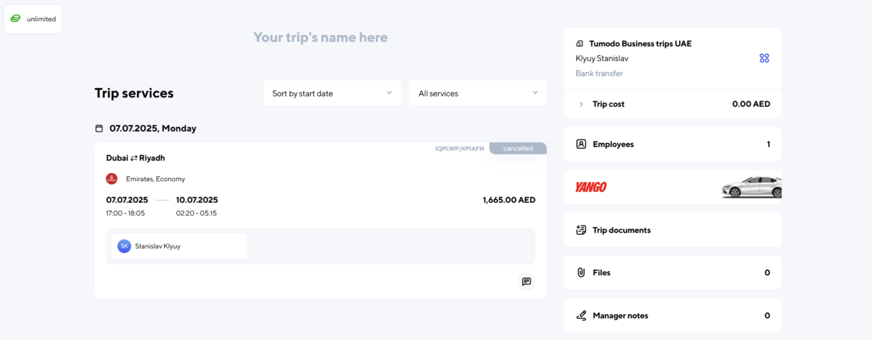
Task: Click the Dubai ⇄ Riyadh flight title
Action: click(135, 158)
